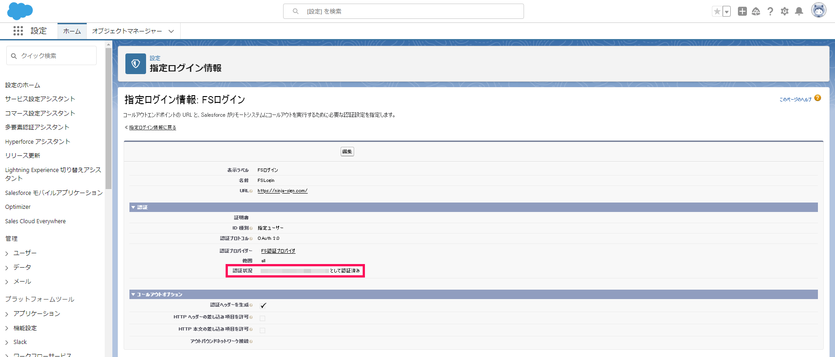Image resolution: width=835 pixels, height=357 pixels.
Task: Open Sales Cloud Everywhere in sidebar
Action: (x=36, y=221)
